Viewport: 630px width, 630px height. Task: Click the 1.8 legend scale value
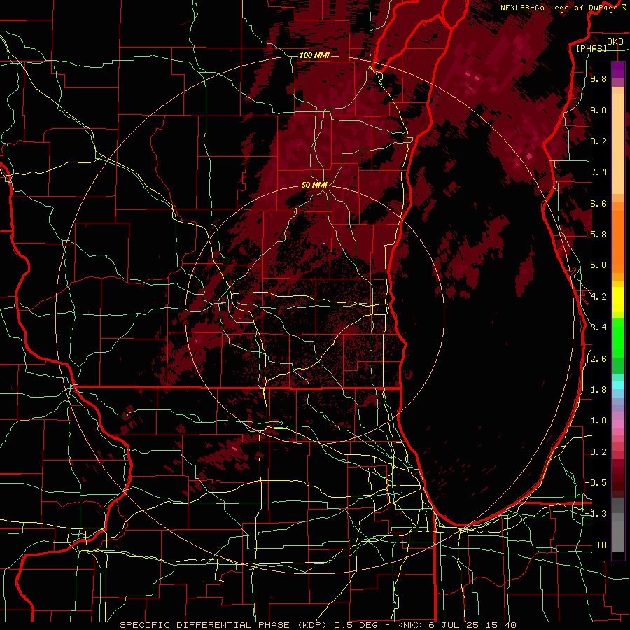coord(598,389)
